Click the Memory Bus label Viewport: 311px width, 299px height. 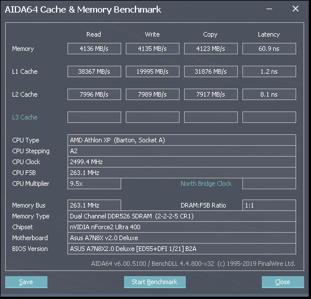(x=29, y=205)
